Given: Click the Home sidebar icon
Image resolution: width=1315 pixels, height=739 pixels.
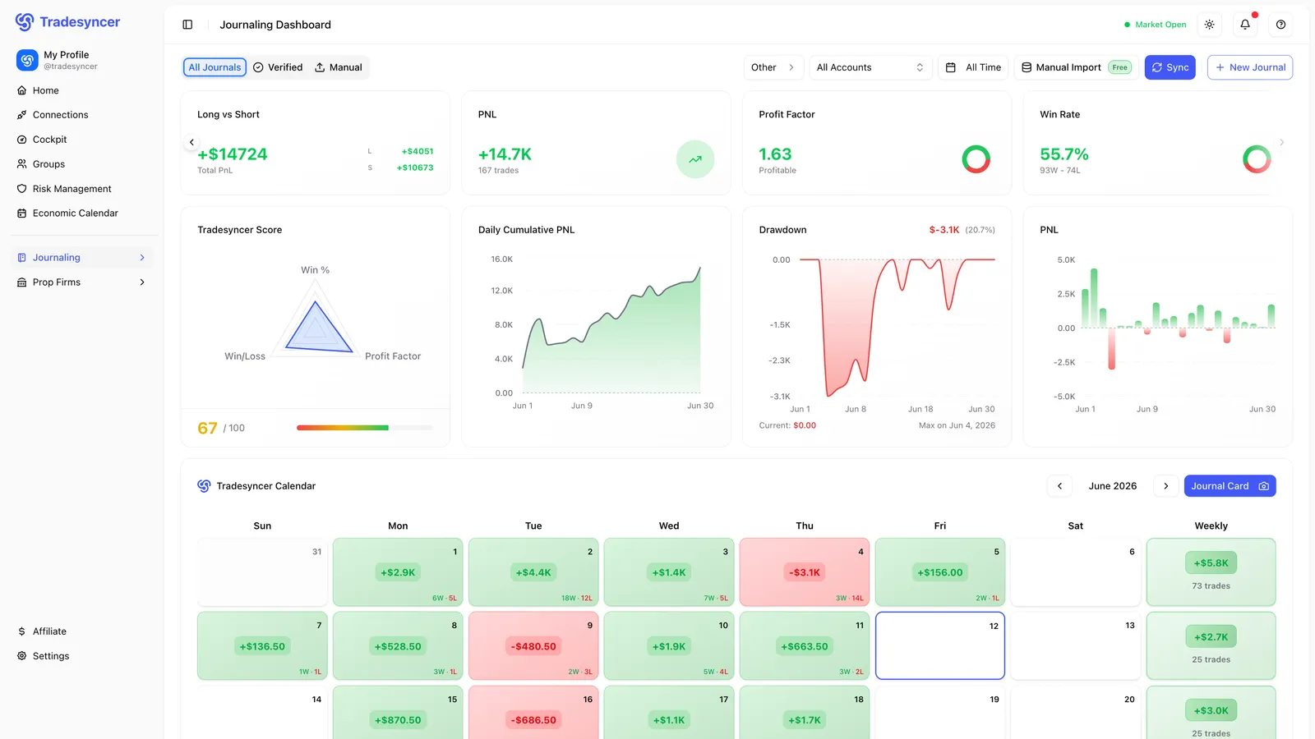Looking at the screenshot, I should [x=22, y=90].
